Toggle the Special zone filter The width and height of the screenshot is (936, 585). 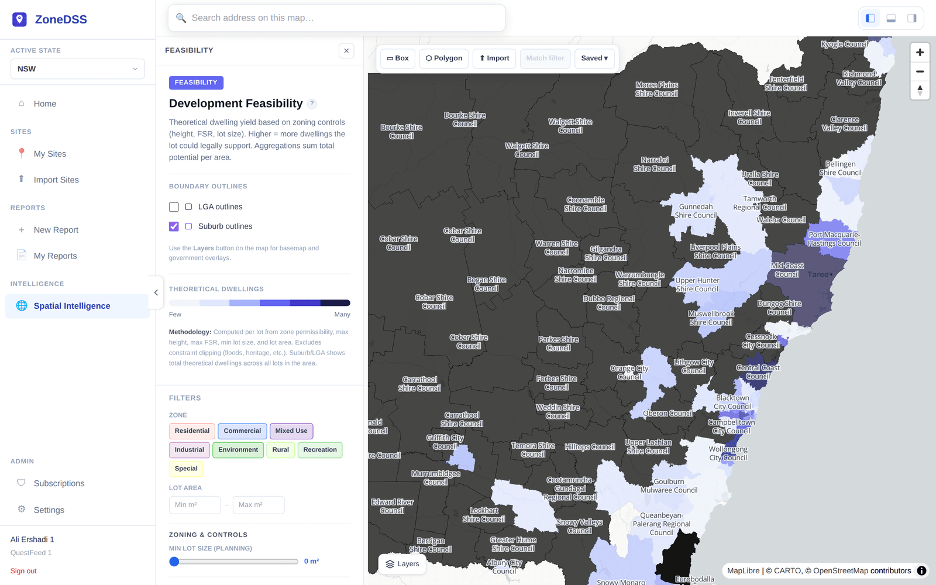186,469
